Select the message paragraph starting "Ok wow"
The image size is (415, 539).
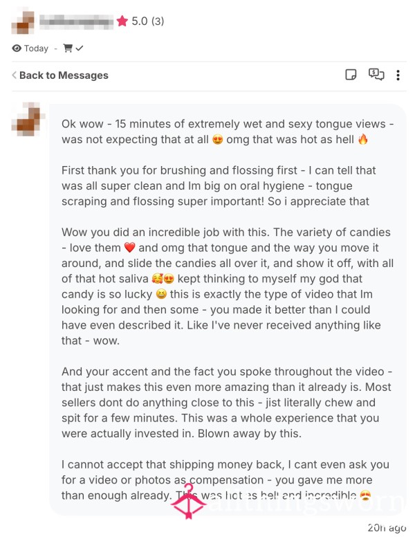pyautogui.click(x=228, y=131)
